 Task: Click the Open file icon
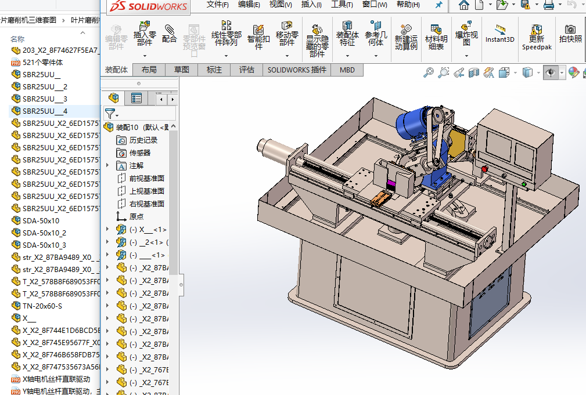point(502,5)
